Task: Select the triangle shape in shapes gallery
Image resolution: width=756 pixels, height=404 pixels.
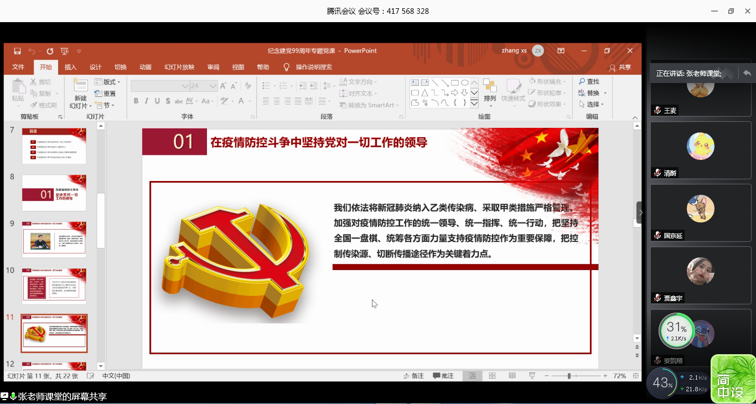Action: click(x=425, y=92)
